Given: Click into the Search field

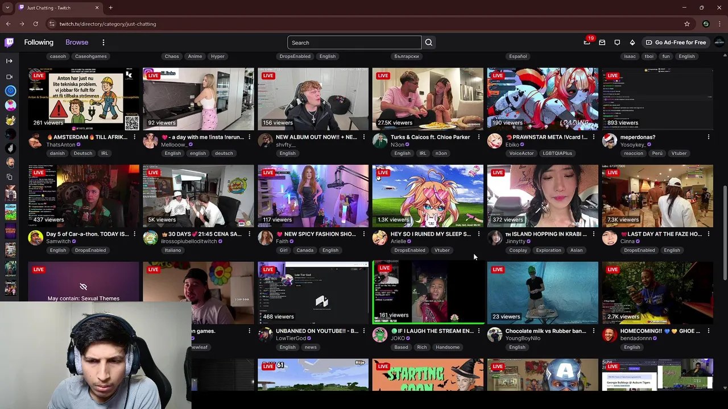Looking at the screenshot, I should click(354, 43).
